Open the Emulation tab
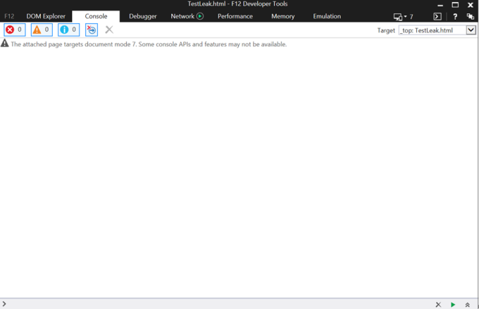479x309 pixels. pyautogui.click(x=327, y=16)
